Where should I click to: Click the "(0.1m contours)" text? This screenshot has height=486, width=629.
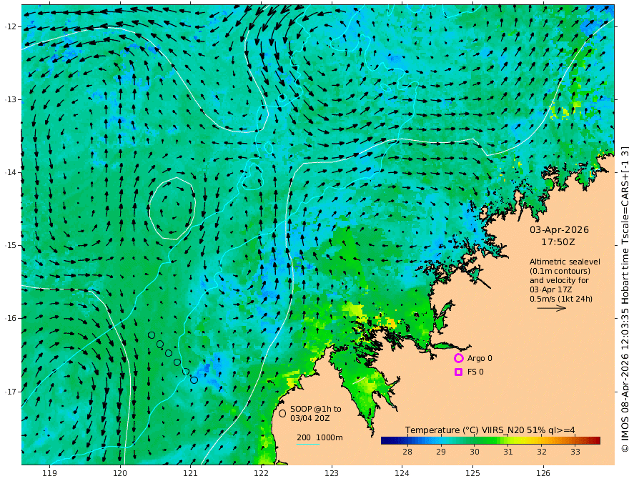(x=560, y=271)
